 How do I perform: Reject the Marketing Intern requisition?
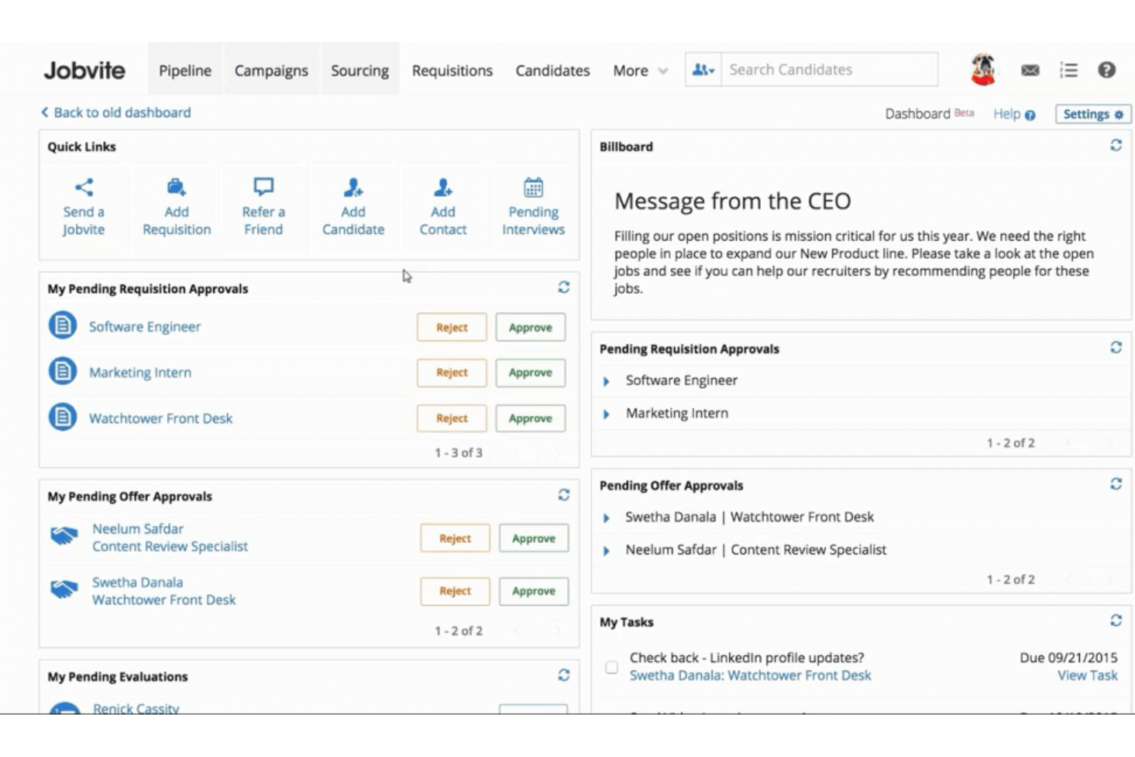pyautogui.click(x=452, y=373)
